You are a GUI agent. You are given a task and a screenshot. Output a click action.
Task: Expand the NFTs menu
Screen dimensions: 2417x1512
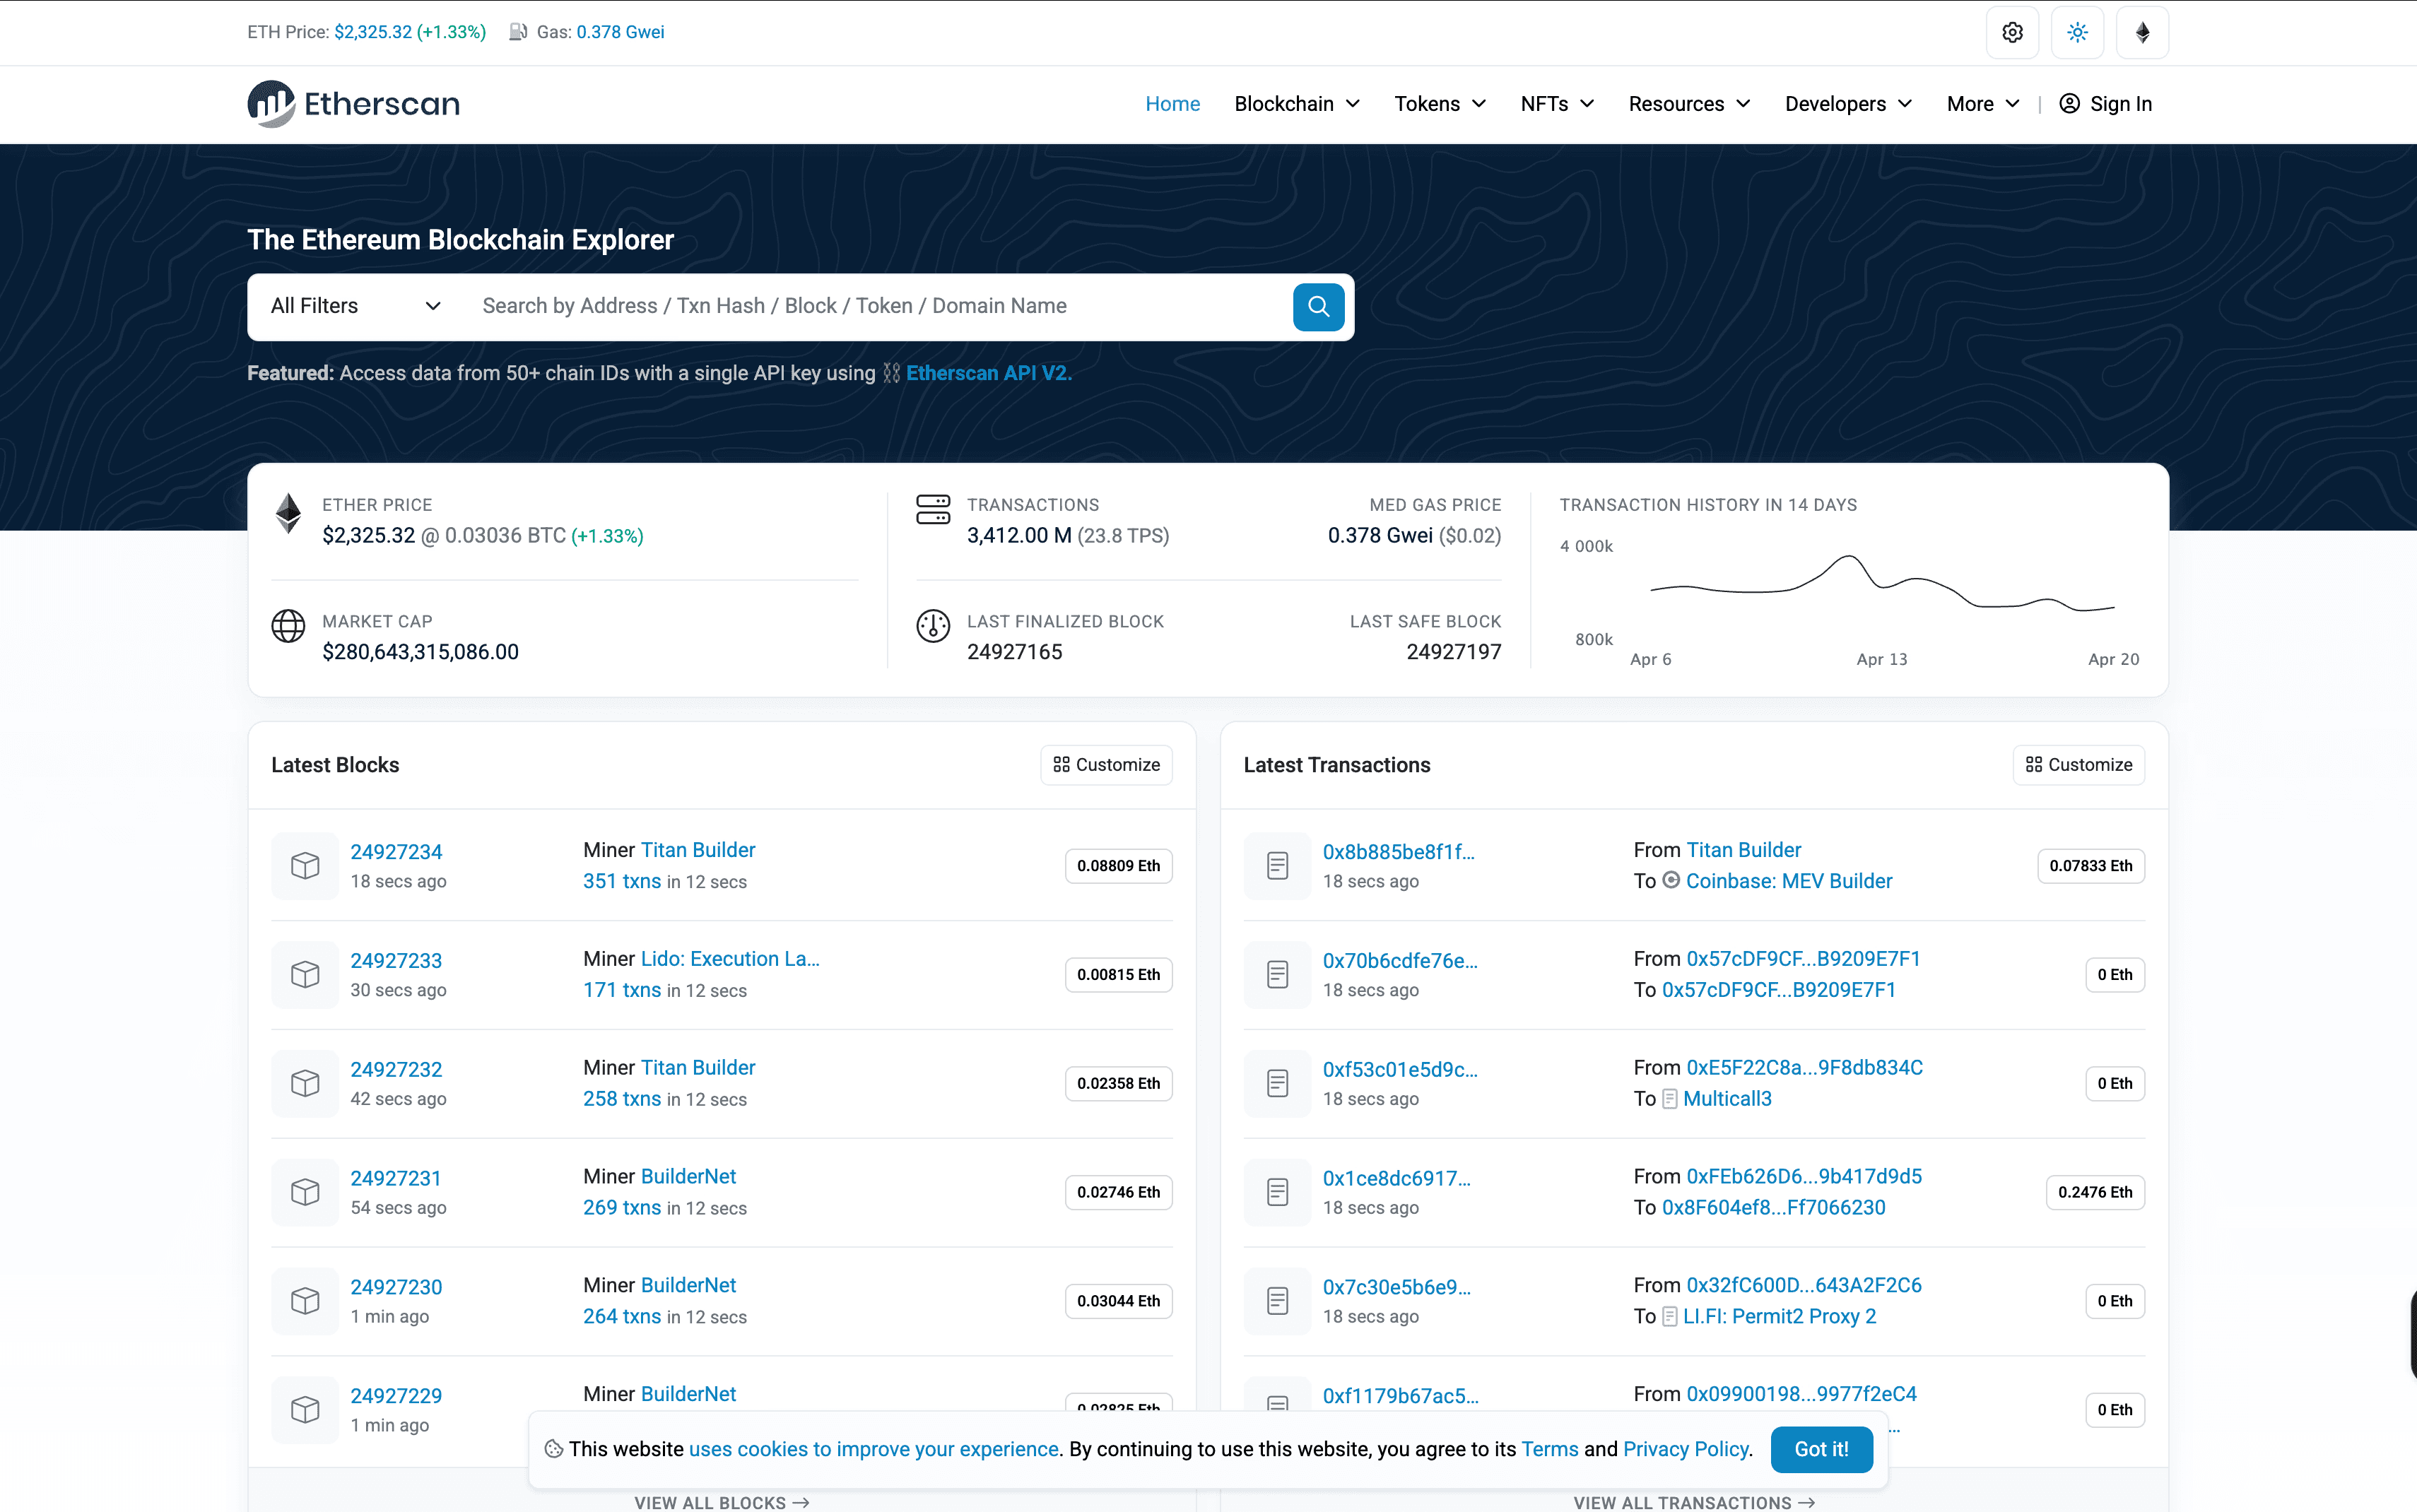pos(1557,104)
